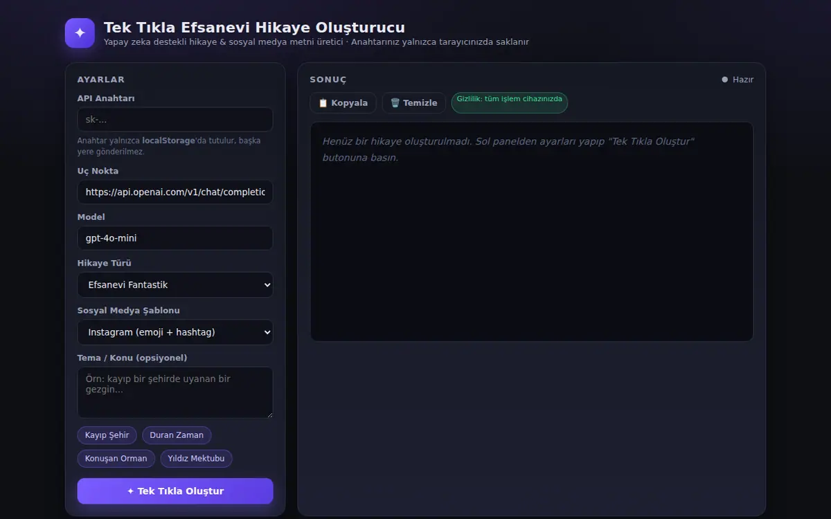
Task: Click the trash icon on Temizle button
Action: click(395, 103)
